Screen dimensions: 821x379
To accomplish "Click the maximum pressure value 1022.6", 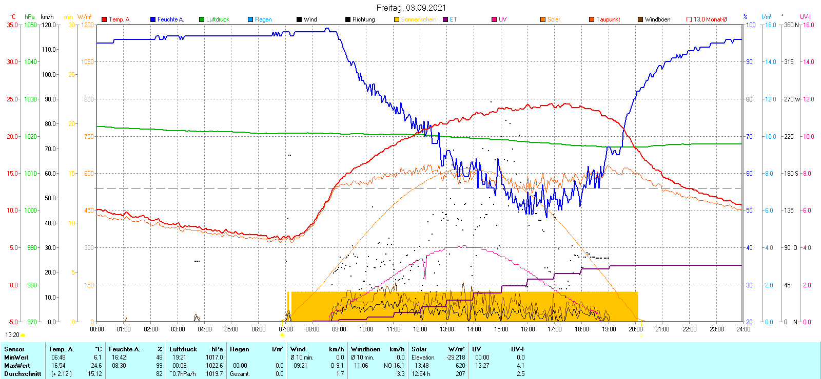I will pyautogui.click(x=215, y=366).
